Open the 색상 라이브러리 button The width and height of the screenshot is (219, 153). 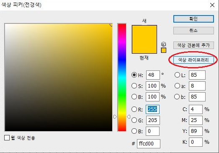(x=193, y=60)
